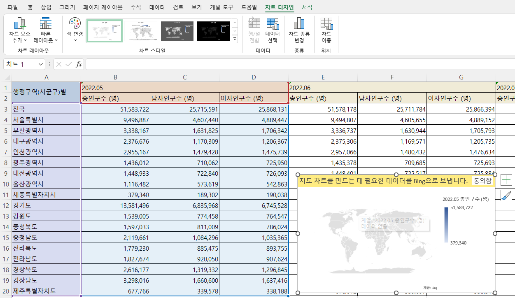Select column B header

click(116, 77)
